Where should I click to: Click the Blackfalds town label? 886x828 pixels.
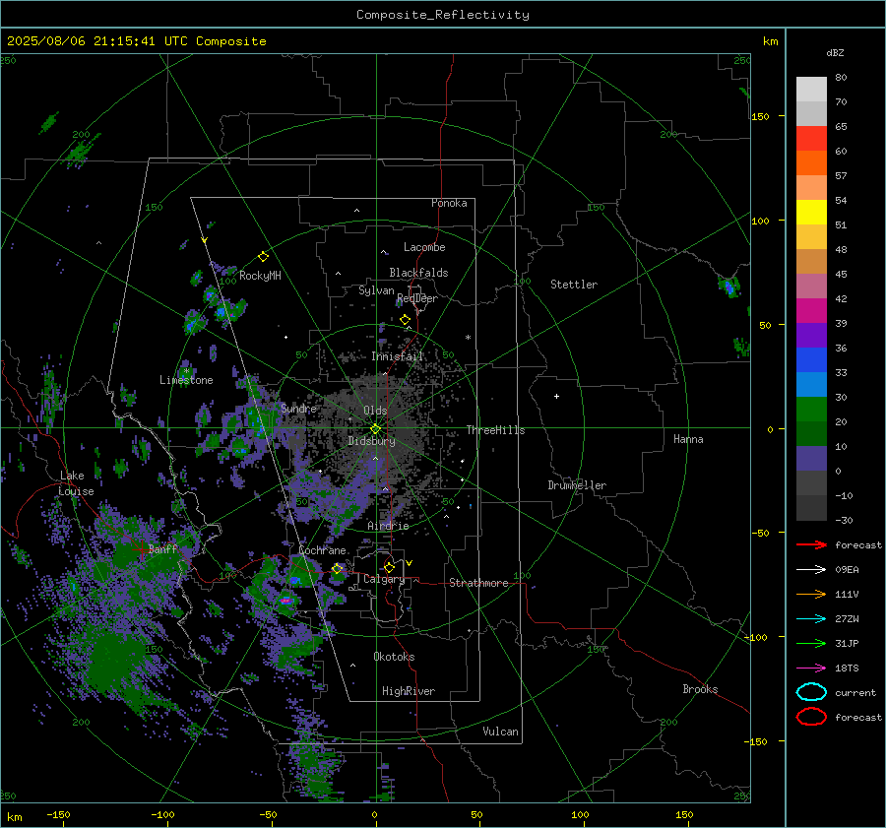click(418, 273)
